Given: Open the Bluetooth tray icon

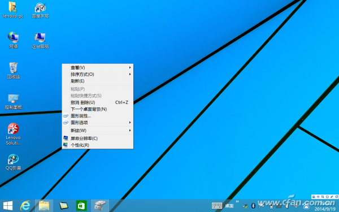Looking at the screenshot, I should pyautogui.click(x=253, y=206).
